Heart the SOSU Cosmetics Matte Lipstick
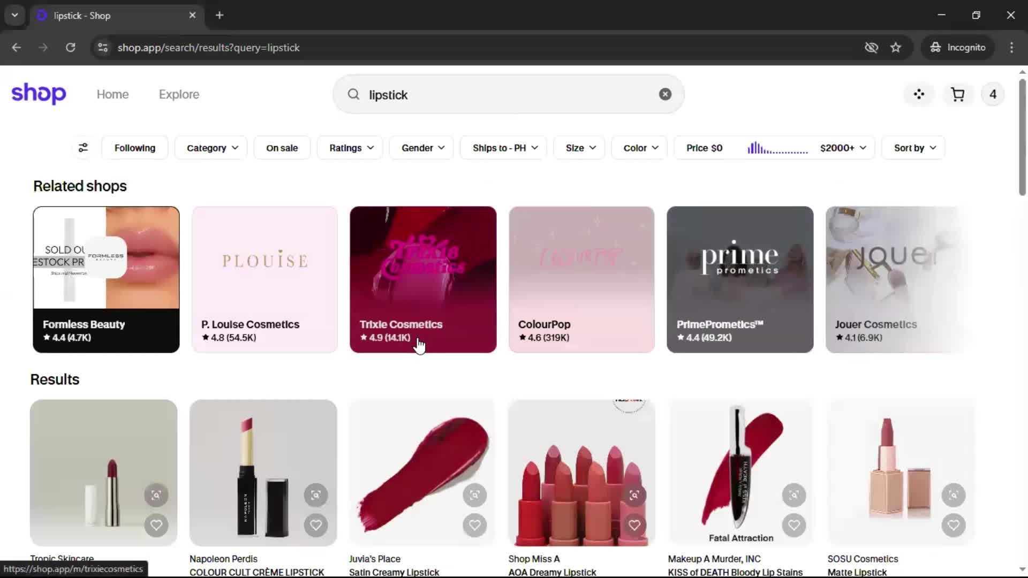Screen dimensions: 1028x578 coord(953,525)
